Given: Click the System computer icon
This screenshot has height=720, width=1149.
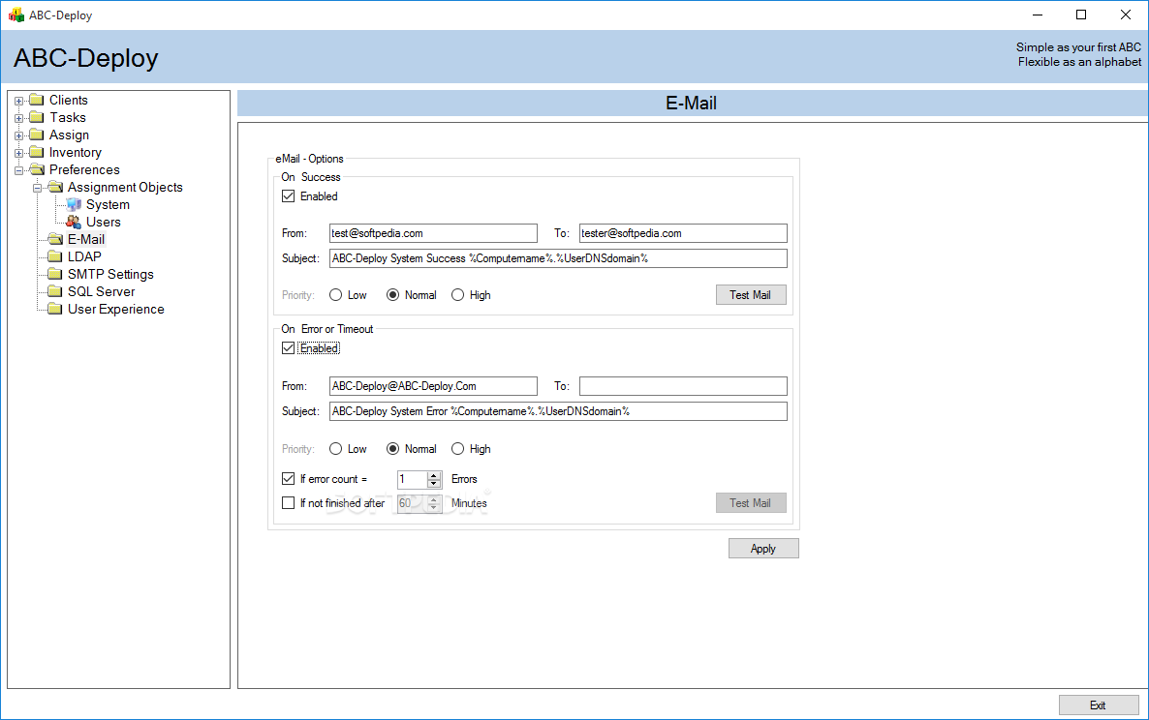Looking at the screenshot, I should coord(74,205).
